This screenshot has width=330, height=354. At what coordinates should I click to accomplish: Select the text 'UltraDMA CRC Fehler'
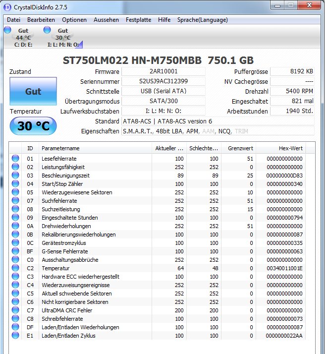[67, 310]
